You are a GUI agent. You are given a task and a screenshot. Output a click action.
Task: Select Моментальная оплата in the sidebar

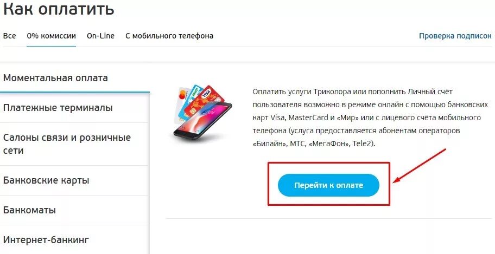75,78
